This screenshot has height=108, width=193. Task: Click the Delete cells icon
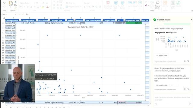click(x=135, y=3)
